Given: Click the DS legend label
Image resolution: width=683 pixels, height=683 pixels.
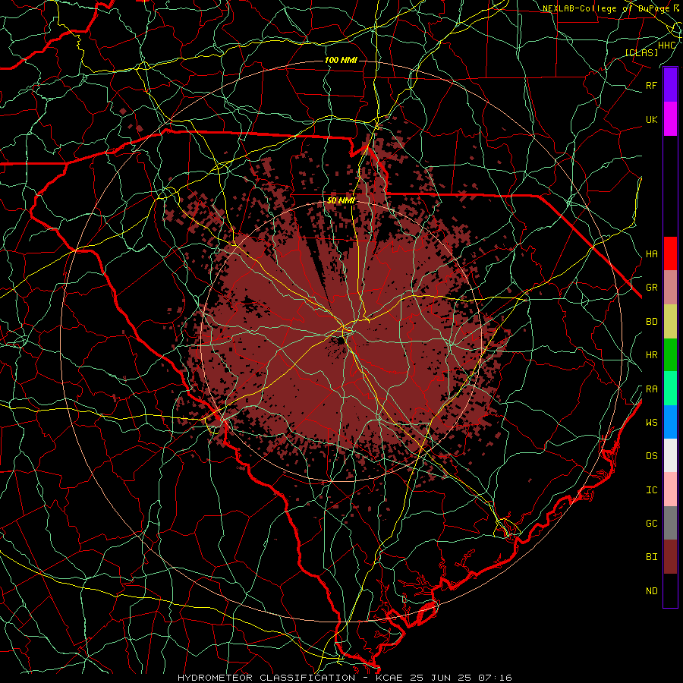Looking at the screenshot, I should (x=651, y=456).
